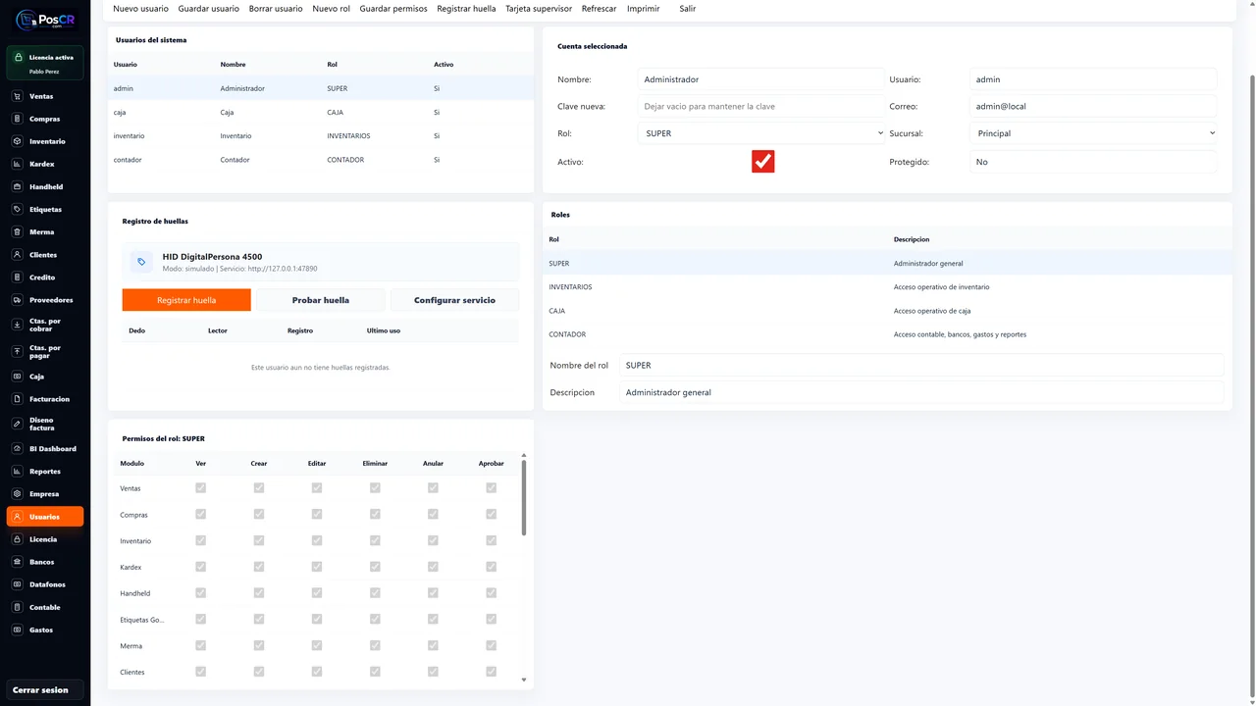Click the Licencia lock icon
Image resolution: width=1256 pixels, height=706 pixels.
pyautogui.click(x=18, y=538)
